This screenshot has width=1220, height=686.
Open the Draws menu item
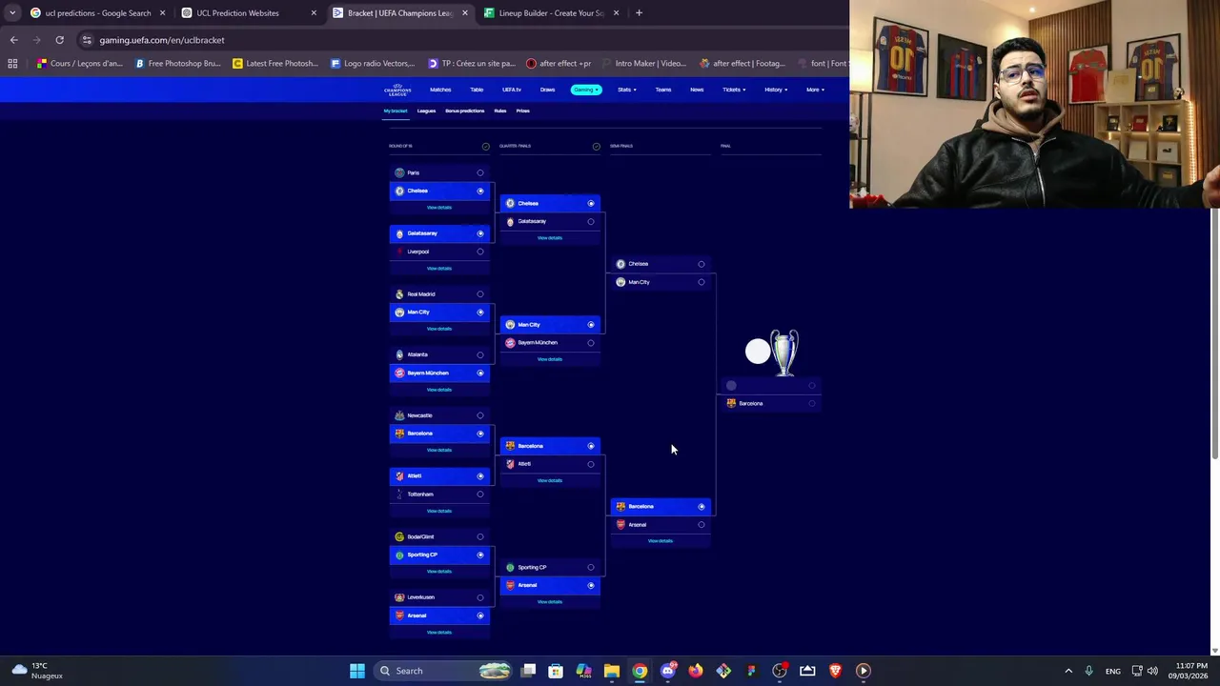(547, 90)
